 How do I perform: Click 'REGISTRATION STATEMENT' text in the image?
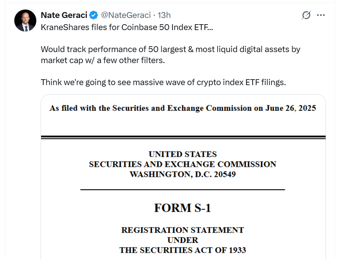tap(182, 230)
